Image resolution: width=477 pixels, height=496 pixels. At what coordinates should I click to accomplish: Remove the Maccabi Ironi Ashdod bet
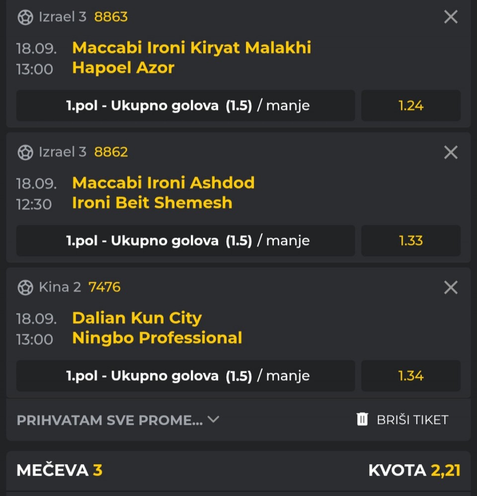pos(451,152)
